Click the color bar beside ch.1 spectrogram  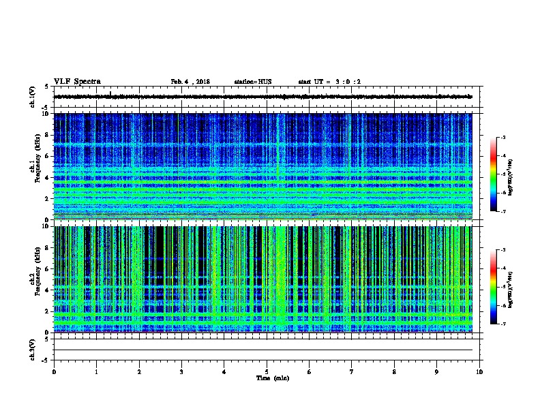tap(493, 174)
